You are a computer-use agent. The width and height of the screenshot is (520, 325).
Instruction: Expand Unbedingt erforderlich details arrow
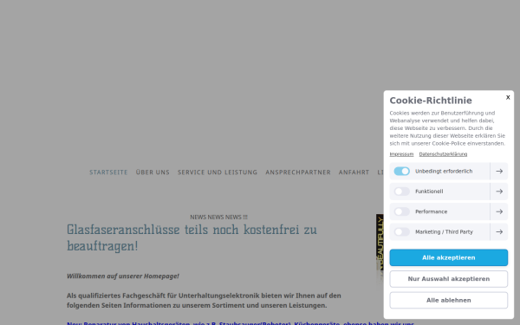click(499, 171)
